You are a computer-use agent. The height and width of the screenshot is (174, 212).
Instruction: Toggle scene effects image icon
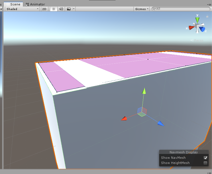coord(69,9)
